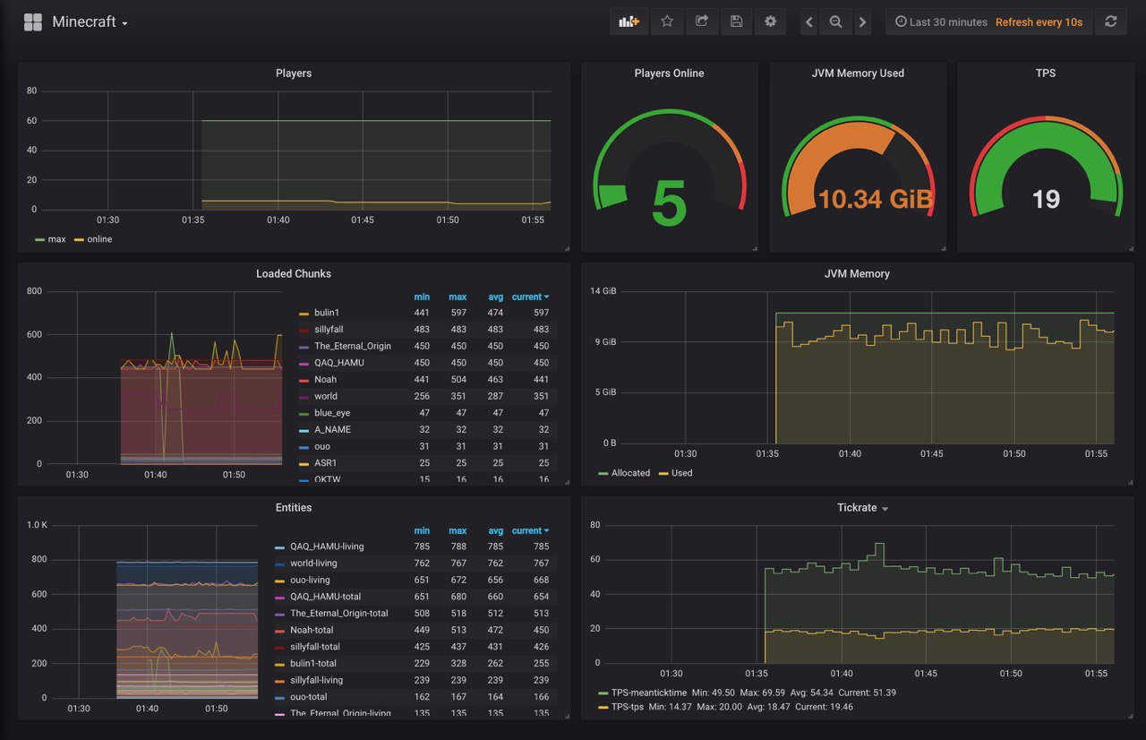Open the Grafana grid logo menu
This screenshot has height=740, width=1146.
32,22
